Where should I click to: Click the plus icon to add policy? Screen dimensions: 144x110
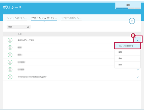pos(132,21)
